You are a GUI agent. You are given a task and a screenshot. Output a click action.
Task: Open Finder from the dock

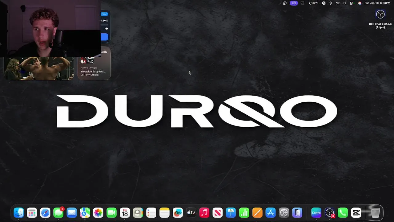click(19, 213)
